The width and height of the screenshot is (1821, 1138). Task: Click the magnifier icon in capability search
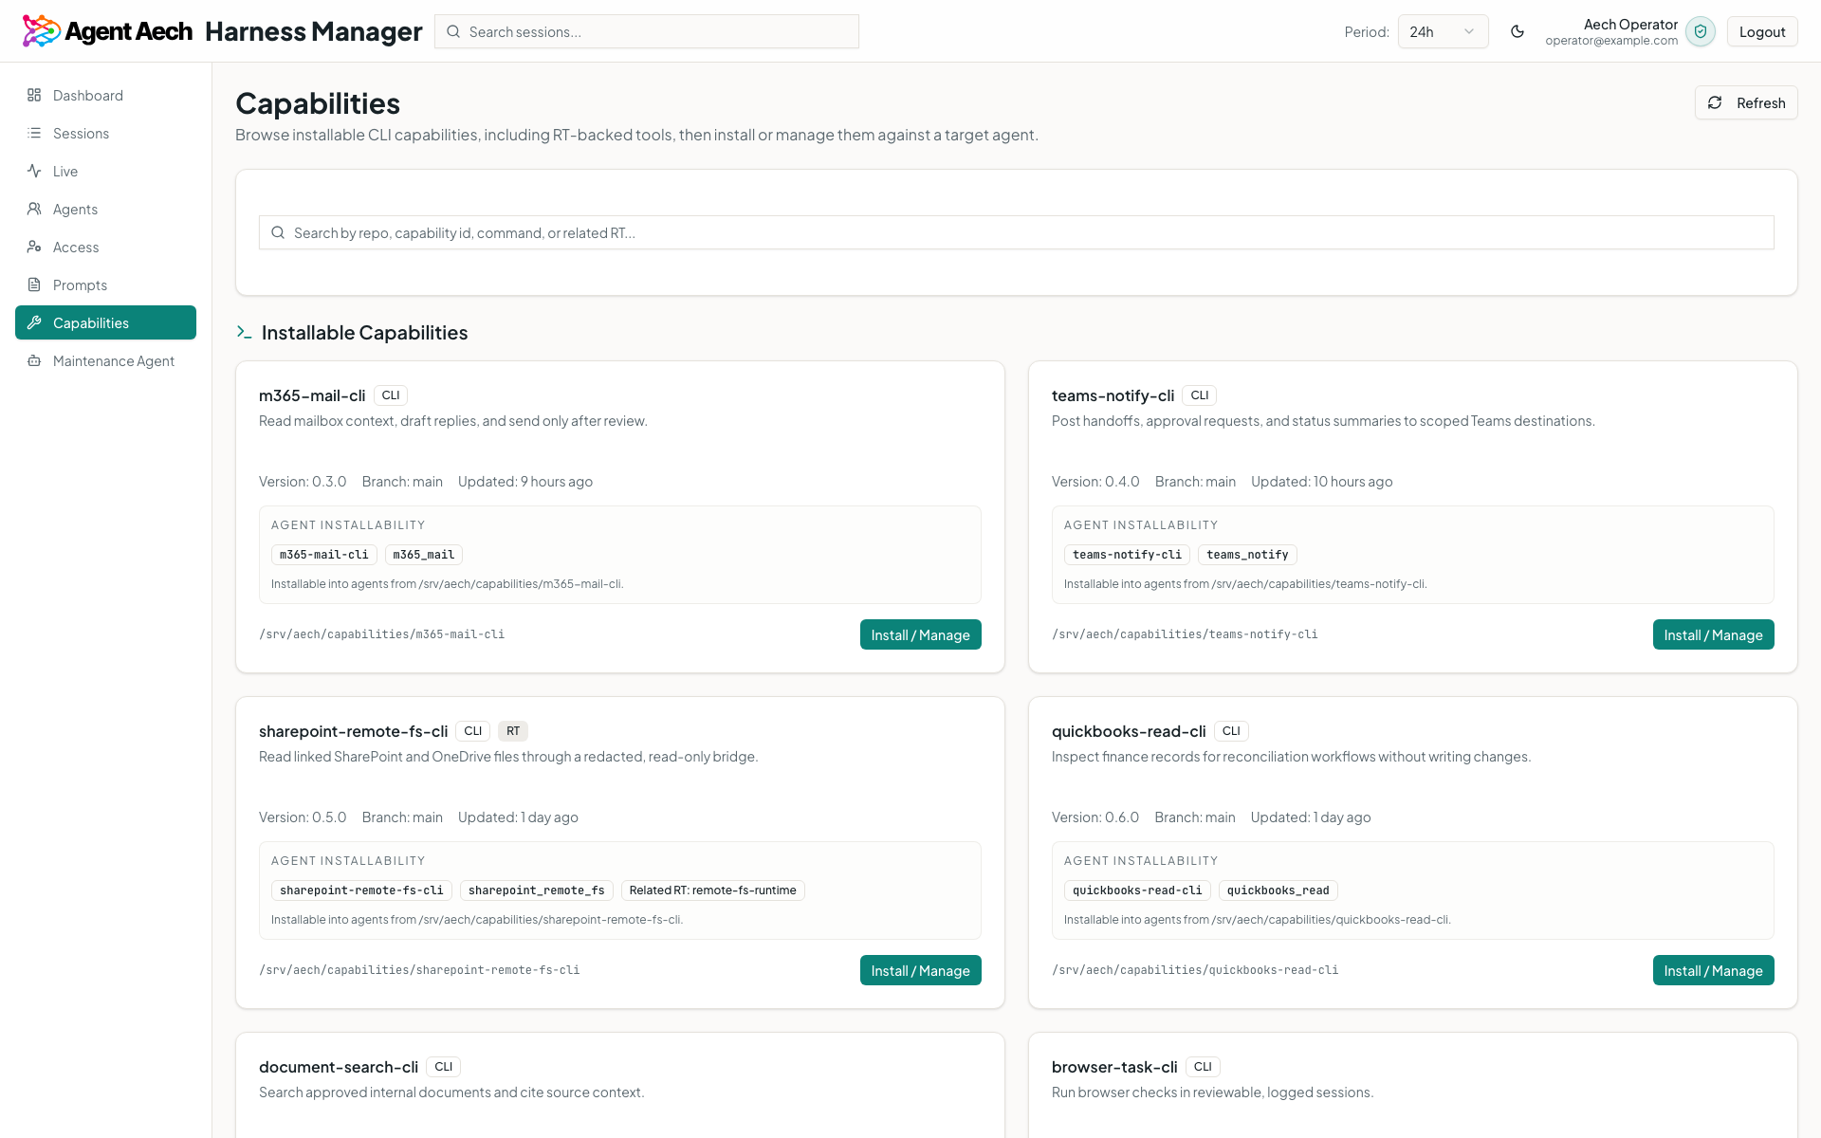tap(278, 232)
